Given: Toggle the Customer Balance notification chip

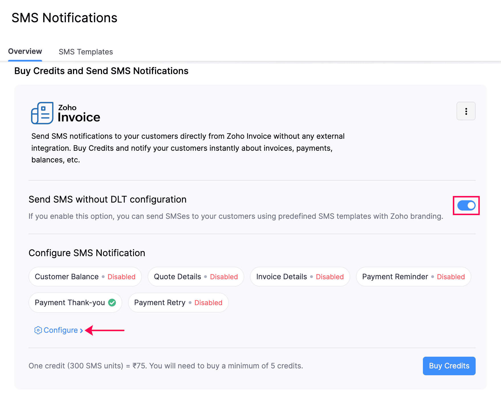Looking at the screenshot, I should click(85, 276).
